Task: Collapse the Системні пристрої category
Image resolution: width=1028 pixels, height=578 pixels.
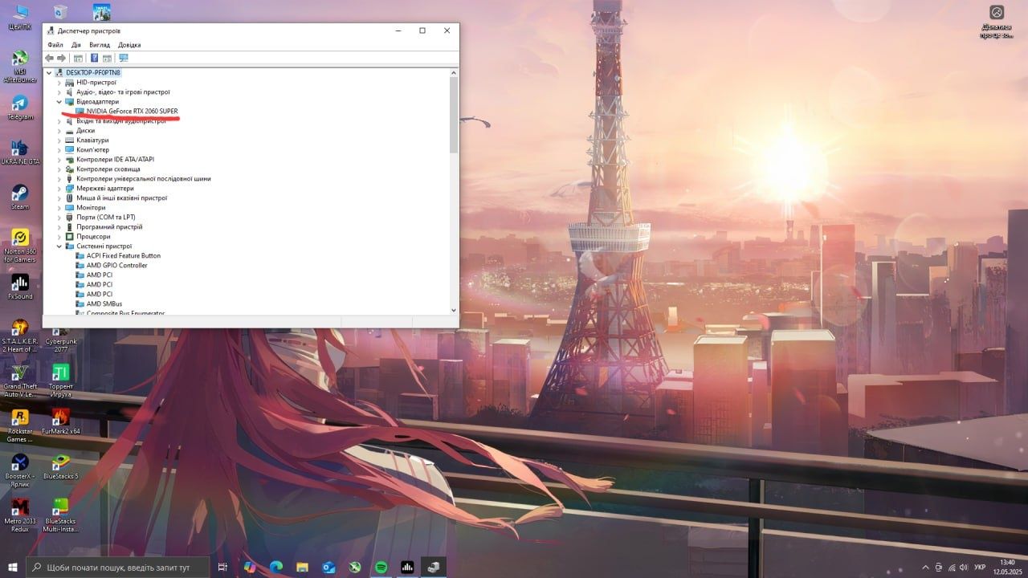Action: 59,246
